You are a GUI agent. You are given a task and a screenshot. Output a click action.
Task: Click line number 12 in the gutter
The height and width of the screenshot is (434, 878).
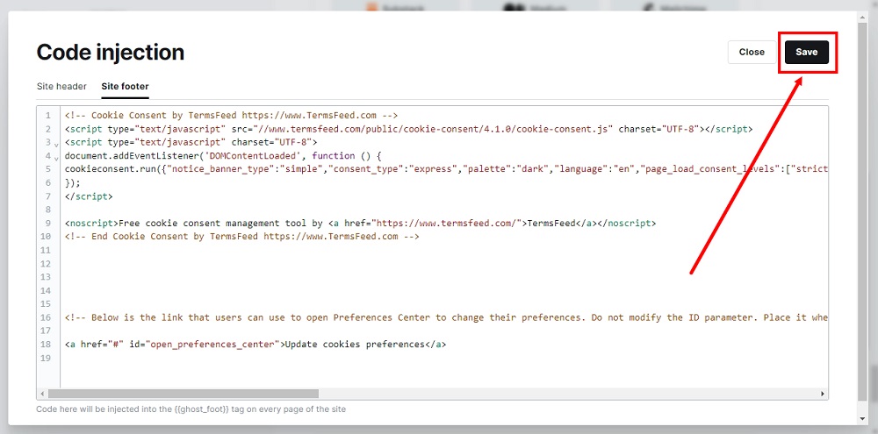(x=46, y=263)
